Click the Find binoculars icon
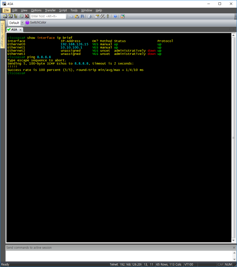This screenshot has height=267, width=237. click(x=82, y=16)
